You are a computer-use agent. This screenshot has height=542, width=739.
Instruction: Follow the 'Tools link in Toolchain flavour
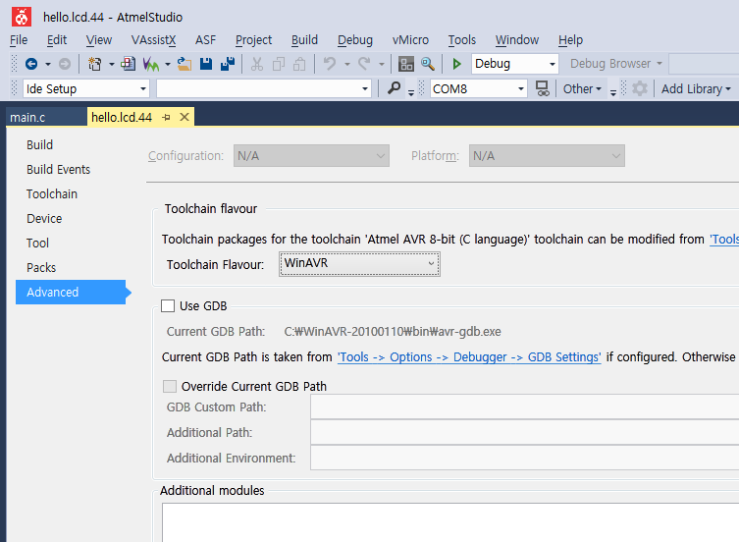pos(724,240)
